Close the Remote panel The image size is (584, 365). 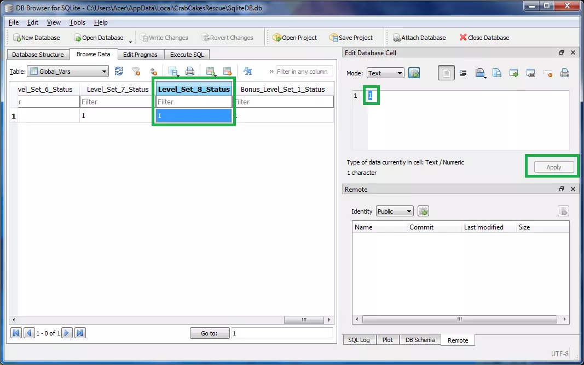573,189
